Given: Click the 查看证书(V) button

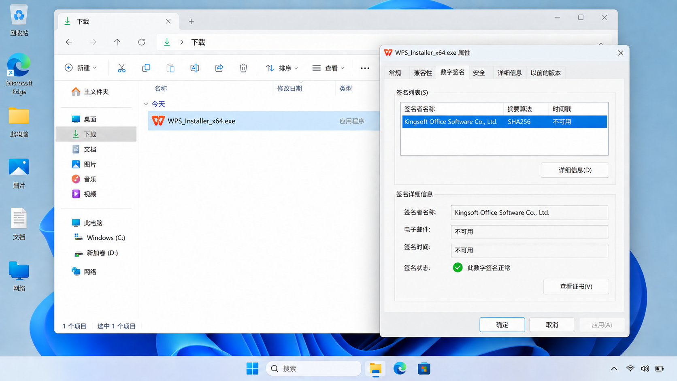Looking at the screenshot, I should tap(576, 287).
